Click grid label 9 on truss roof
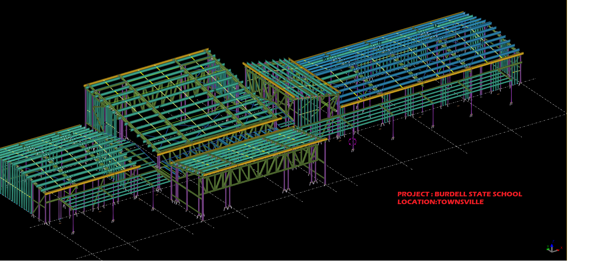This screenshot has height=270, width=606. pos(270,75)
